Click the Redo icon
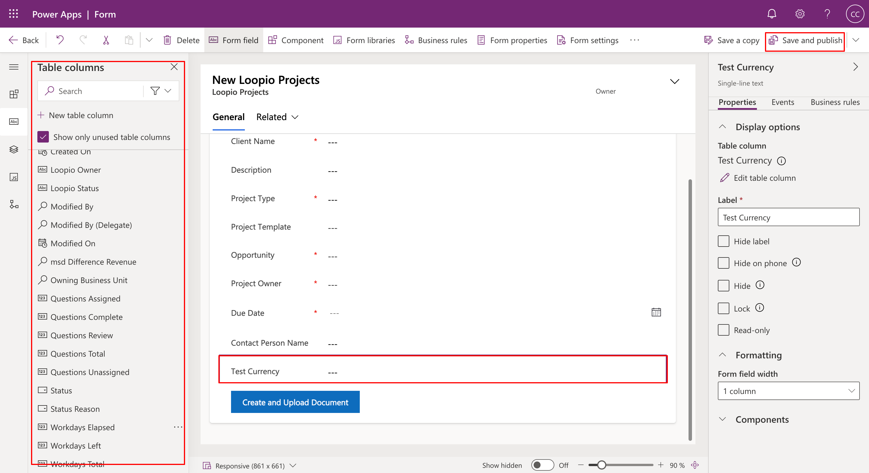869x473 pixels. pos(83,40)
